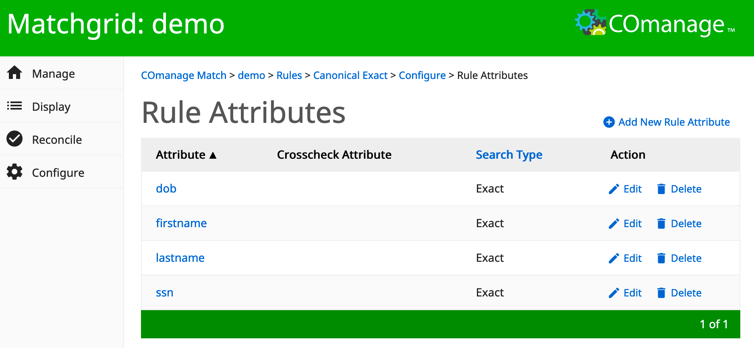Click Exact value in ssn row

(490, 292)
